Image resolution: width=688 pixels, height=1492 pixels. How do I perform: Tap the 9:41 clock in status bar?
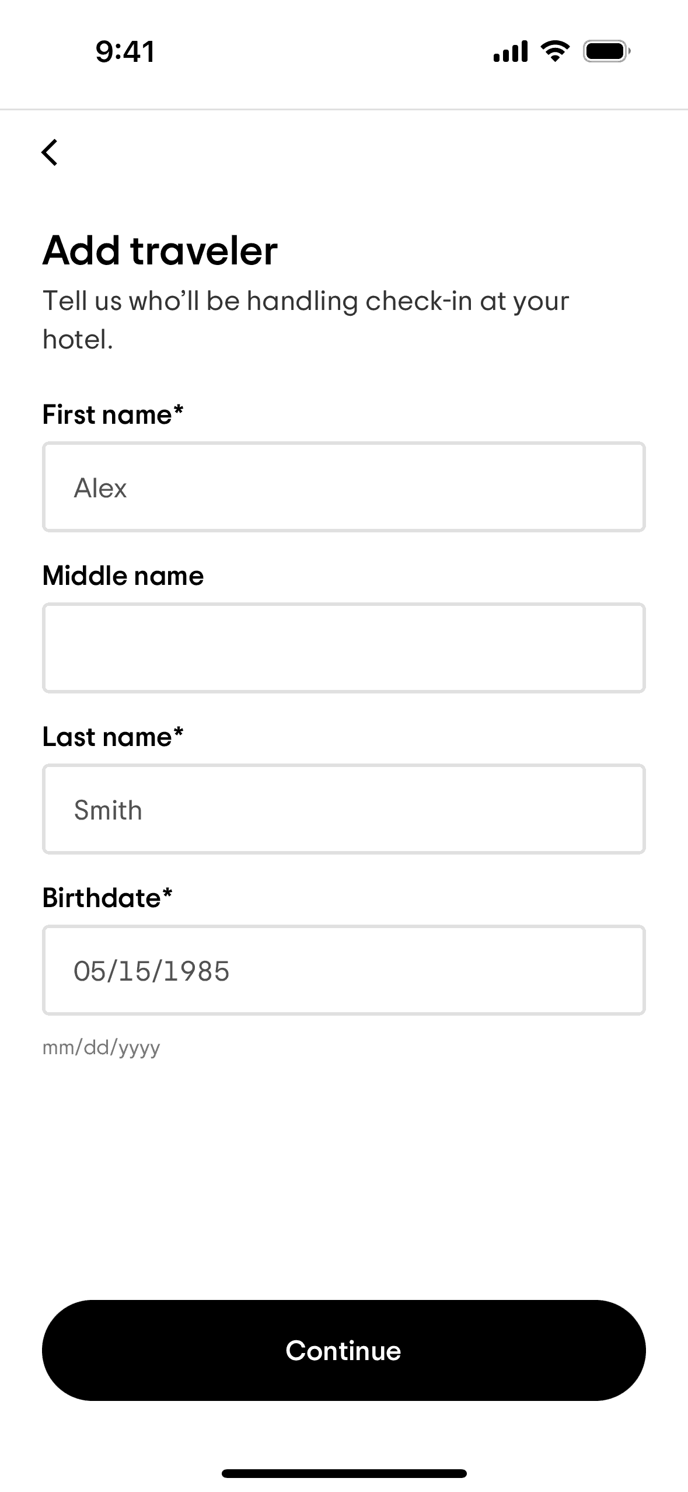[125, 51]
